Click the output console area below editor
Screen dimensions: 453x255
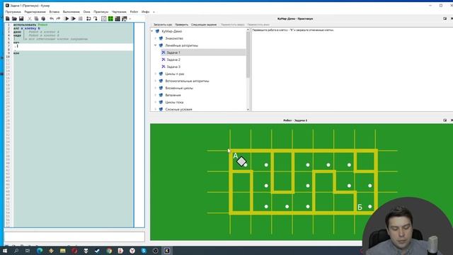(74, 237)
